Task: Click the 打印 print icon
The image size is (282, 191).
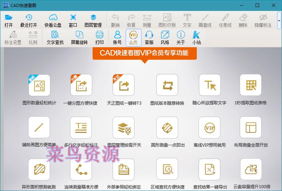Action: point(99,38)
